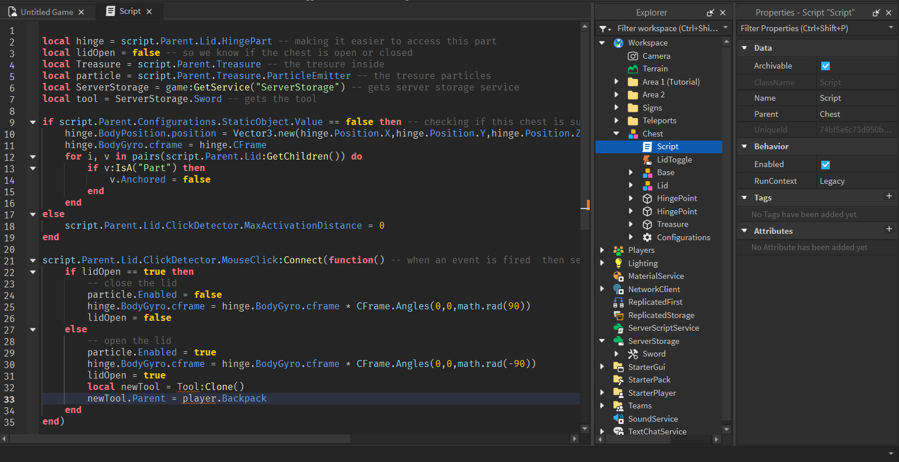The image size is (899, 462).
Task: Disable the script's Enabled checkbox
Action: coord(825,164)
